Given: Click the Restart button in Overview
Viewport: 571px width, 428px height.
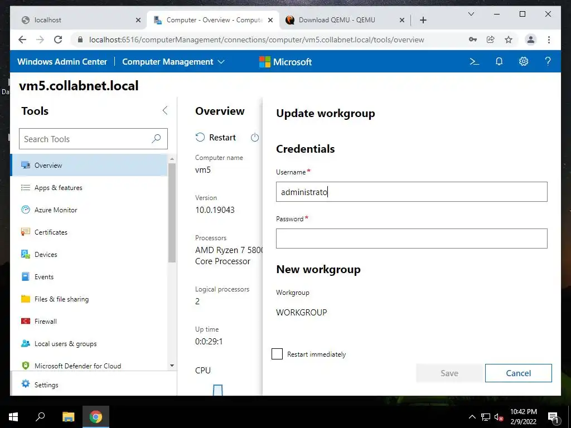Looking at the screenshot, I should (x=216, y=137).
